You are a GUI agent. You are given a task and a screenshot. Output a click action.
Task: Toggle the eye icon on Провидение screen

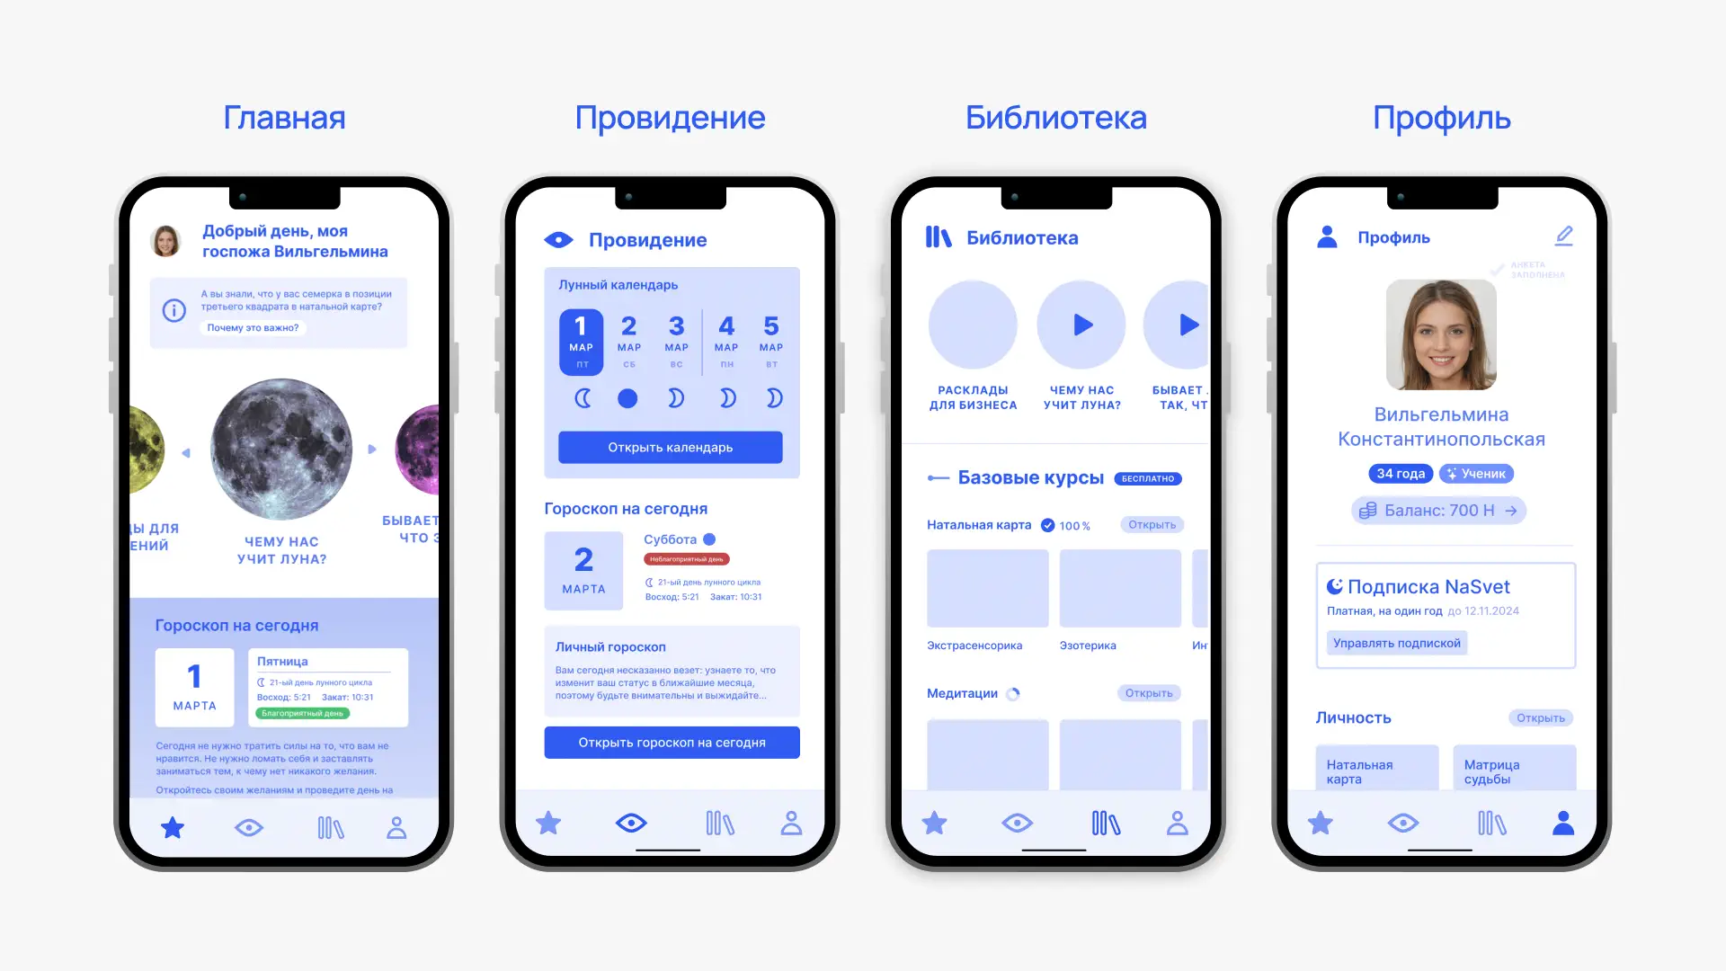click(x=633, y=822)
